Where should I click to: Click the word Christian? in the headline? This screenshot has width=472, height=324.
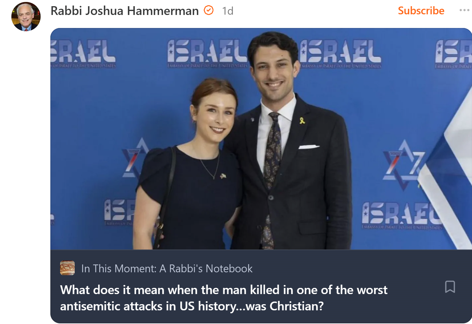[x=297, y=306]
